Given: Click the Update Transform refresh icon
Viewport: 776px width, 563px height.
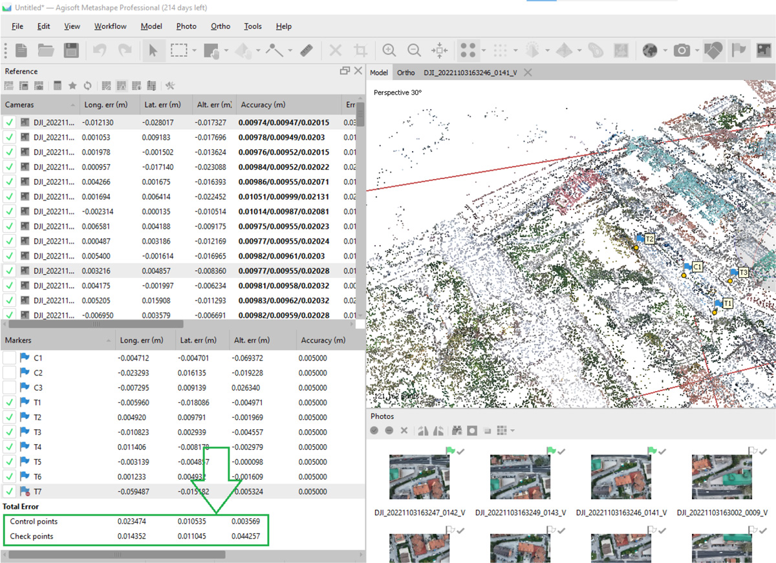Looking at the screenshot, I should click(x=87, y=85).
